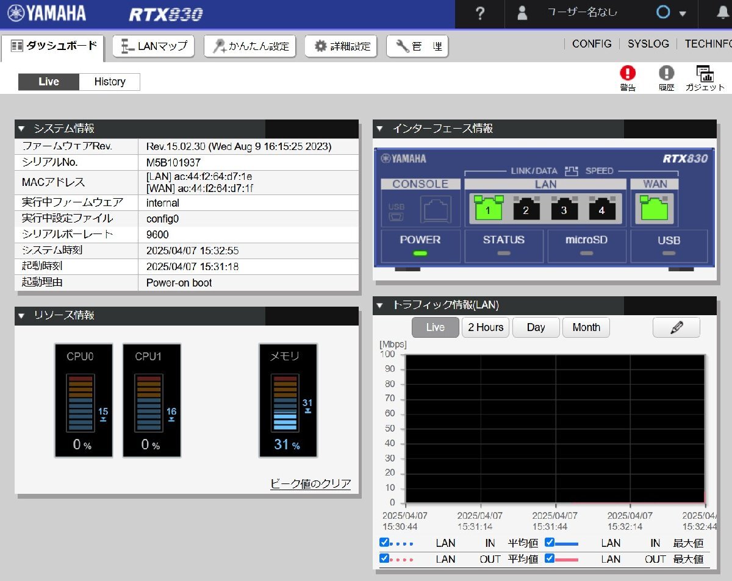Click the boot time 2025/04/07 15:31:18
The width and height of the screenshot is (732, 581).
coord(192,266)
